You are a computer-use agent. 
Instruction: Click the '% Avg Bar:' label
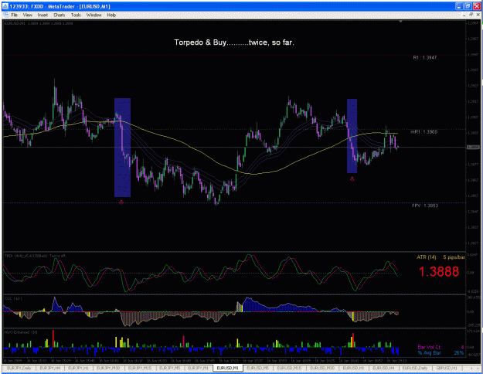[430, 352]
